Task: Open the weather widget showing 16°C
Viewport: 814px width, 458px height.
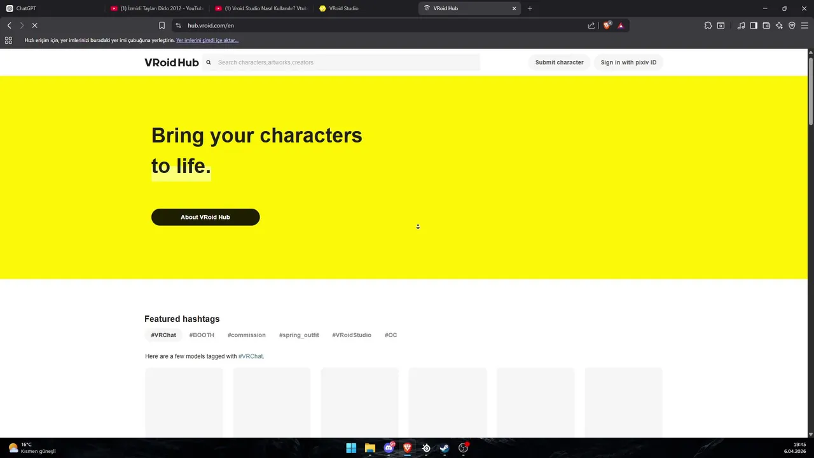Action: tap(32, 448)
